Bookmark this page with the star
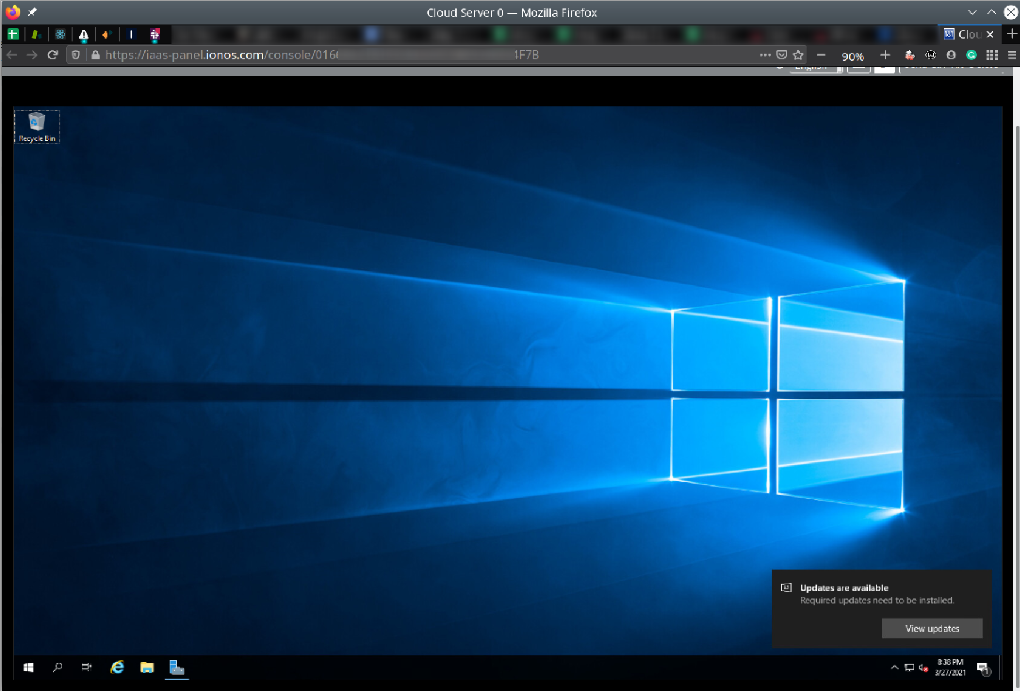1020x691 pixels. point(798,55)
